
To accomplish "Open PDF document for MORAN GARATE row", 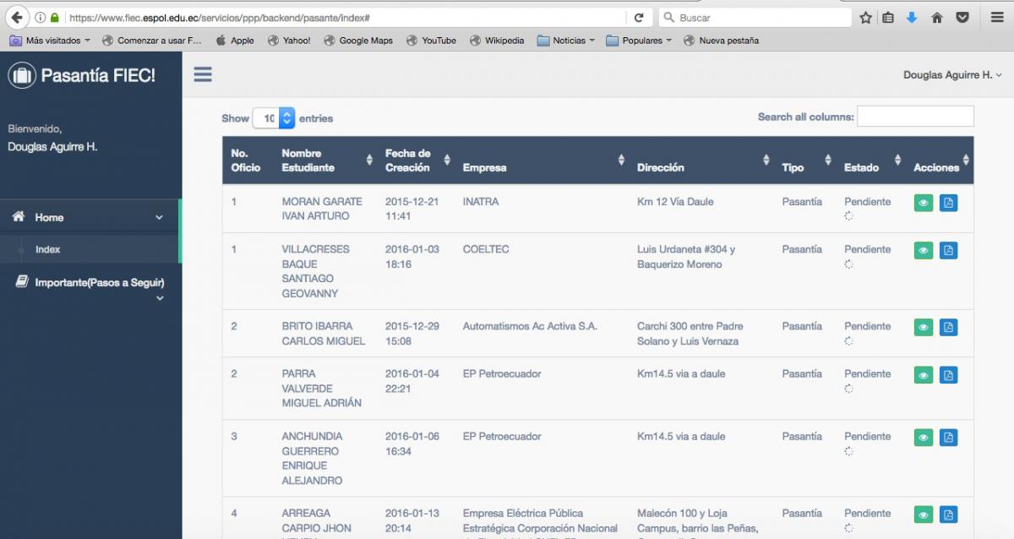I will 948,203.
